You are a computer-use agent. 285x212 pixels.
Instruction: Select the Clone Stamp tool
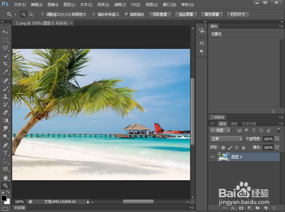(x=5, y=97)
